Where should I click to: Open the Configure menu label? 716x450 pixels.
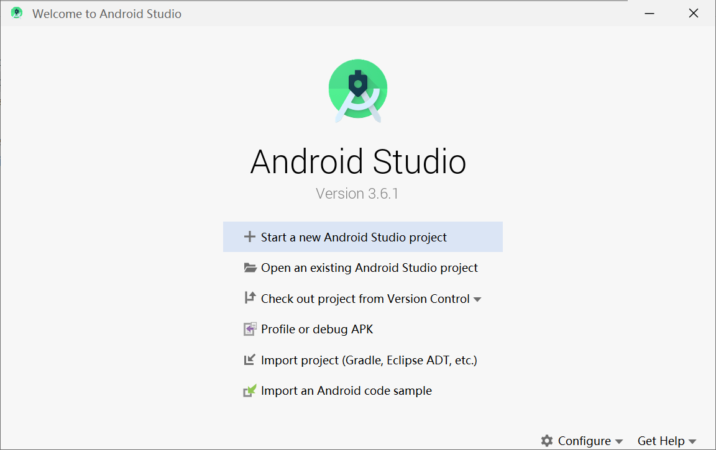tap(584, 441)
